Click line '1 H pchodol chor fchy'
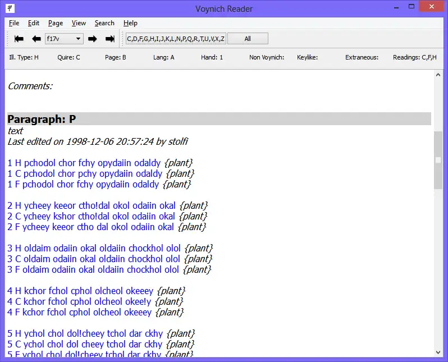 tap(100, 163)
